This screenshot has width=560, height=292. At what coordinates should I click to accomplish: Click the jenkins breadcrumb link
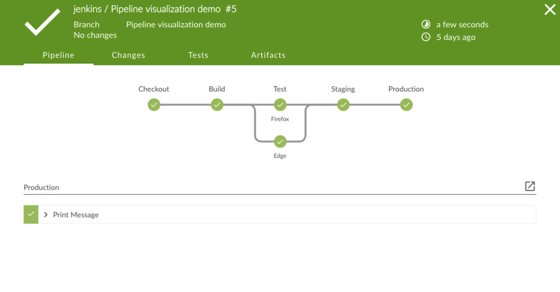87,9
